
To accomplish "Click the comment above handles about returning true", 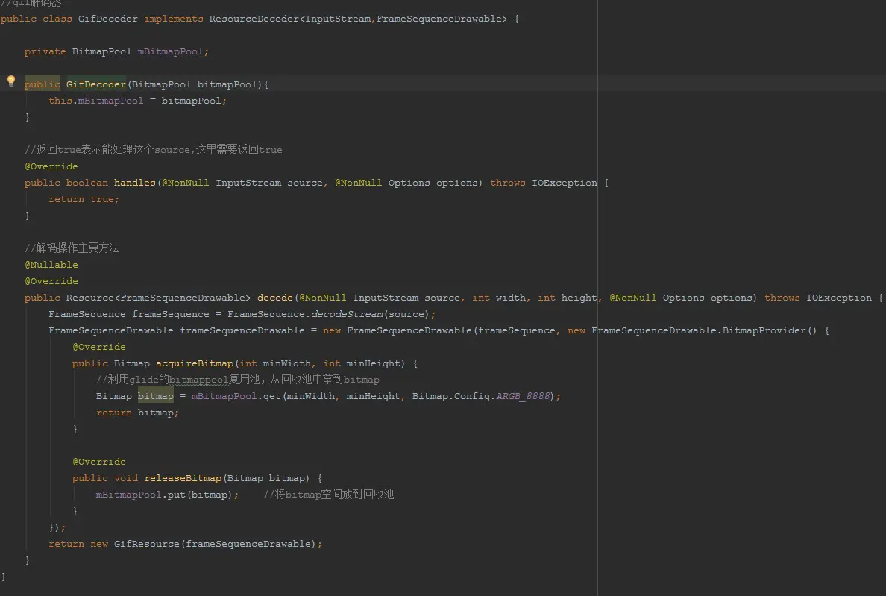I will (x=153, y=150).
